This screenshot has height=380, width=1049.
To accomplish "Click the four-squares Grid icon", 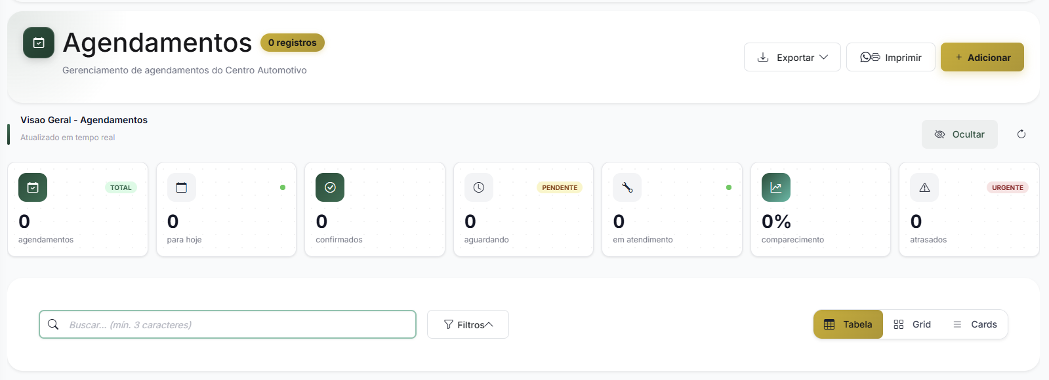I will [899, 324].
